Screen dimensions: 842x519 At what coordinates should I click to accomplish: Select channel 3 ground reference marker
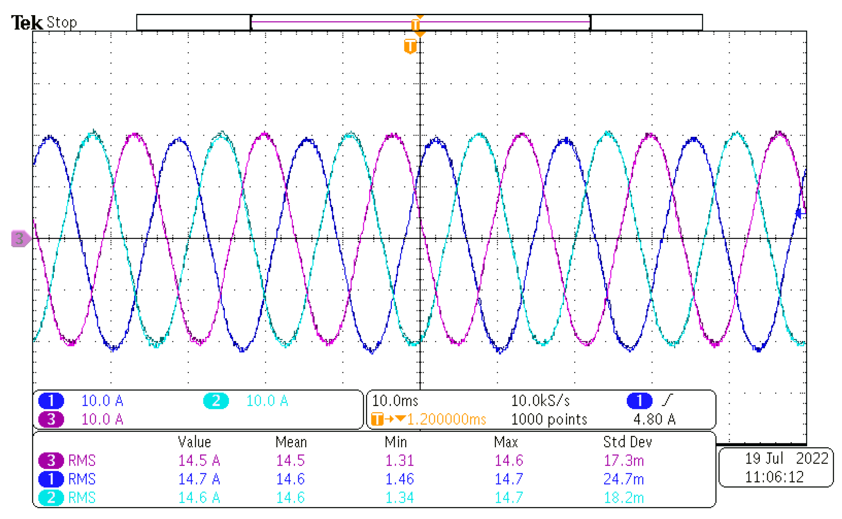point(20,239)
